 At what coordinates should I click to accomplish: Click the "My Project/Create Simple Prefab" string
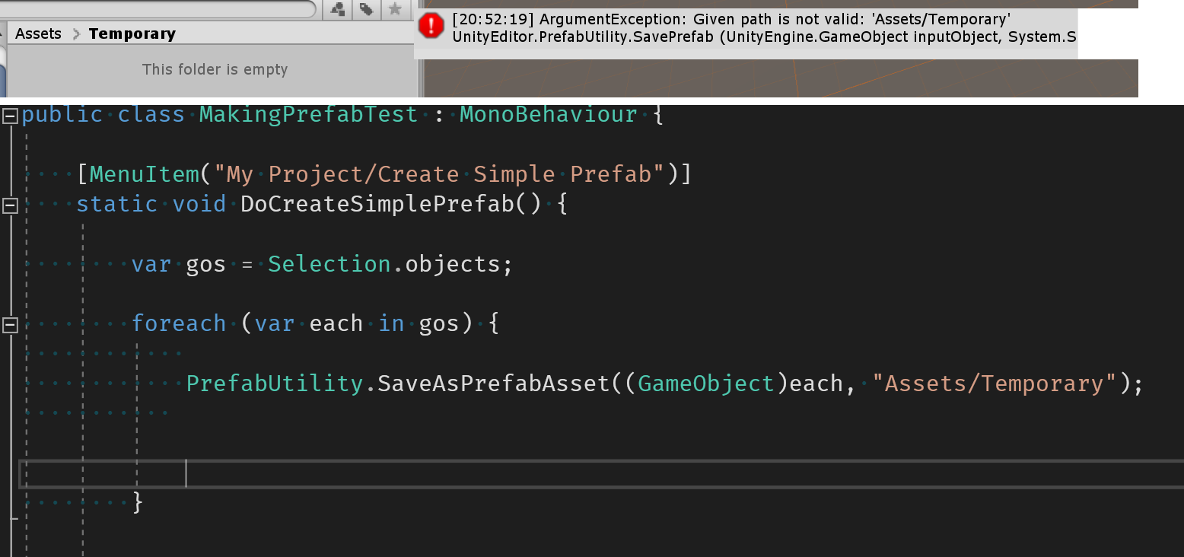coord(440,174)
